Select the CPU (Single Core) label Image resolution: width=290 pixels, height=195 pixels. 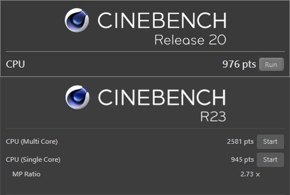pos(33,159)
